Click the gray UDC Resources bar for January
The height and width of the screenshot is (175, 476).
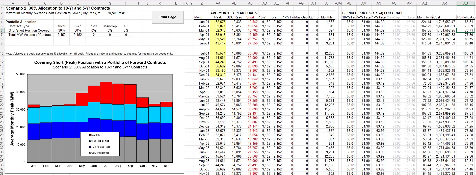[34, 151]
